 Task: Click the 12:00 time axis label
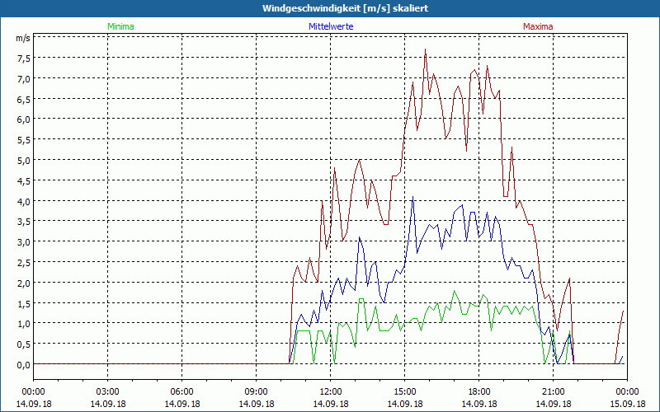(331, 392)
